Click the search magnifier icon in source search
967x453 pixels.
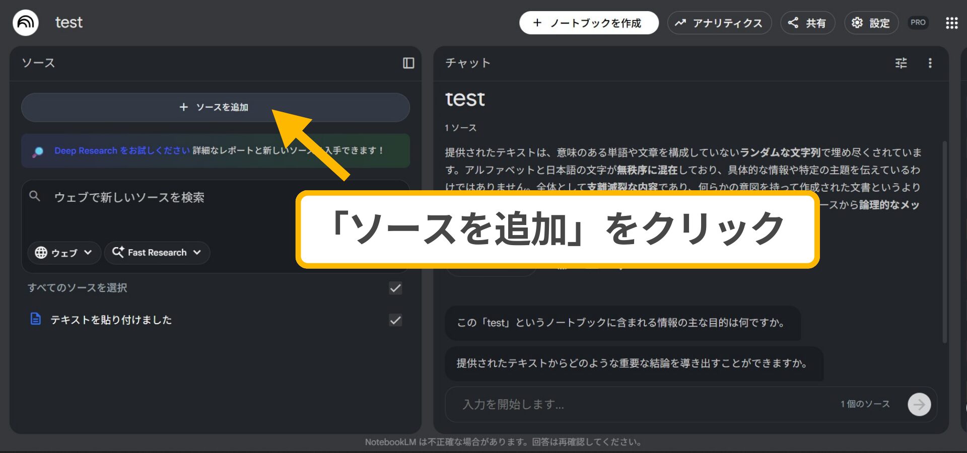tap(34, 197)
